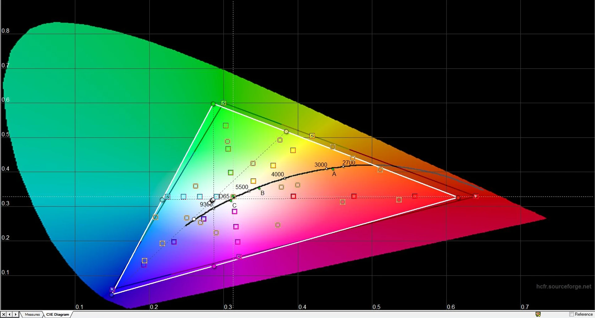
Task: Click the green reference square at gamut top
Action: tap(223, 103)
